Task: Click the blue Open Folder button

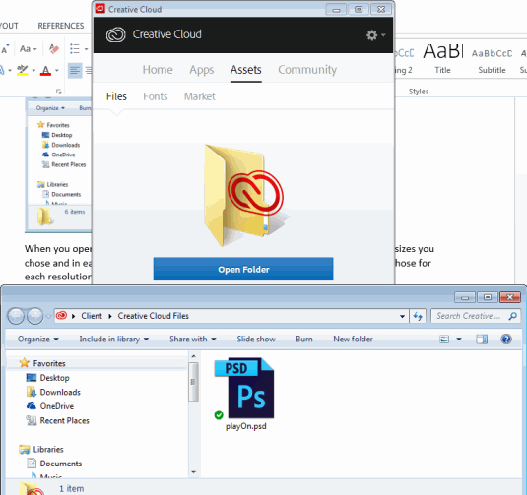Action: coord(243,269)
